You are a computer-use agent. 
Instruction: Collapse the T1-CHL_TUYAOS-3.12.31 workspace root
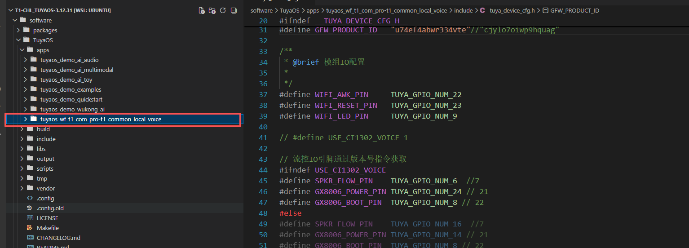(11, 10)
